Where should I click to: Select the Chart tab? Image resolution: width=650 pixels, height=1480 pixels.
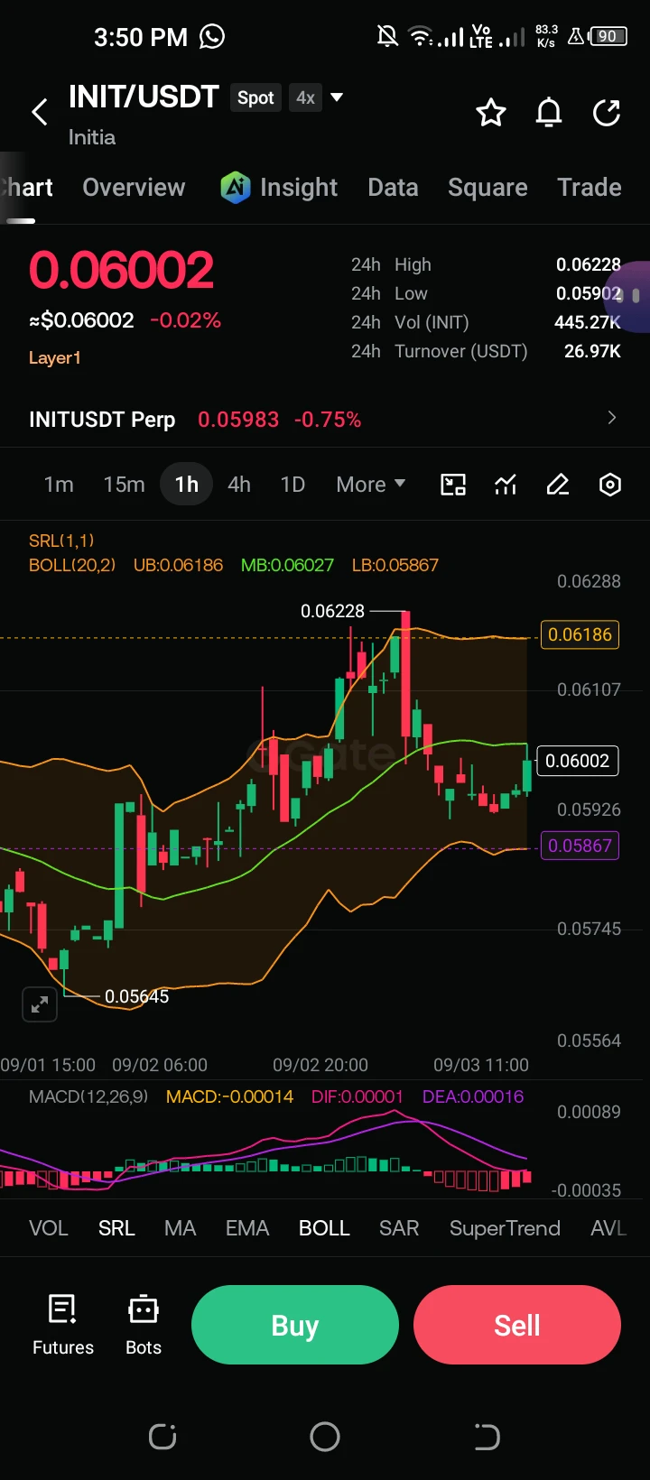[x=27, y=187]
